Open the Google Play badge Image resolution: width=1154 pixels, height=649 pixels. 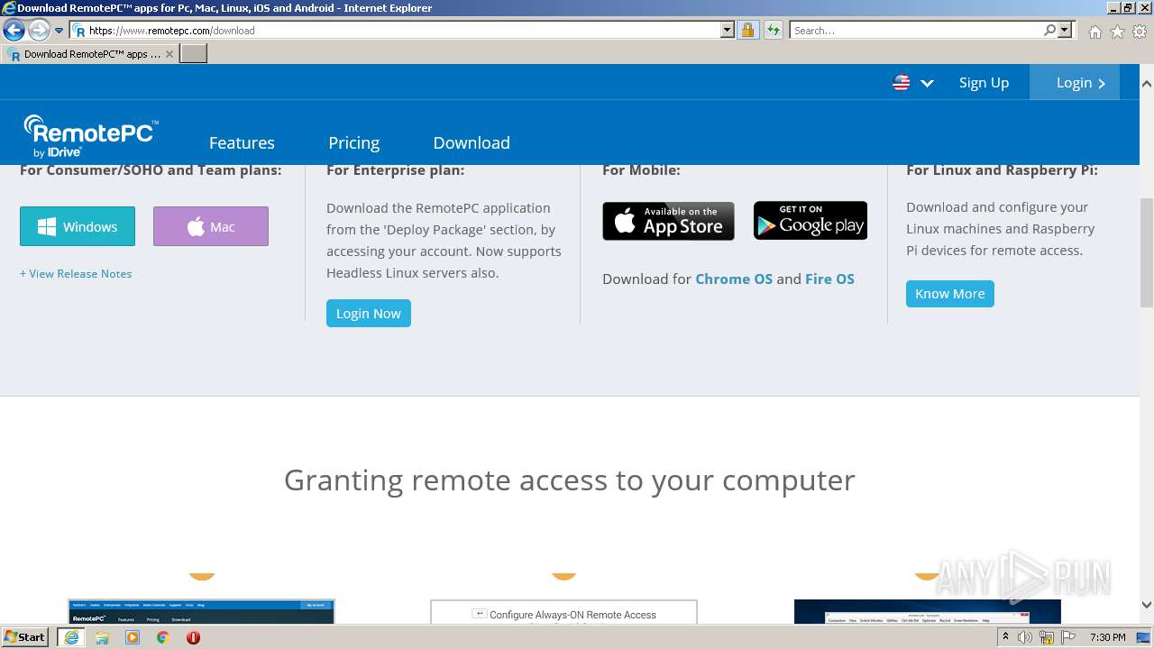[x=811, y=221]
